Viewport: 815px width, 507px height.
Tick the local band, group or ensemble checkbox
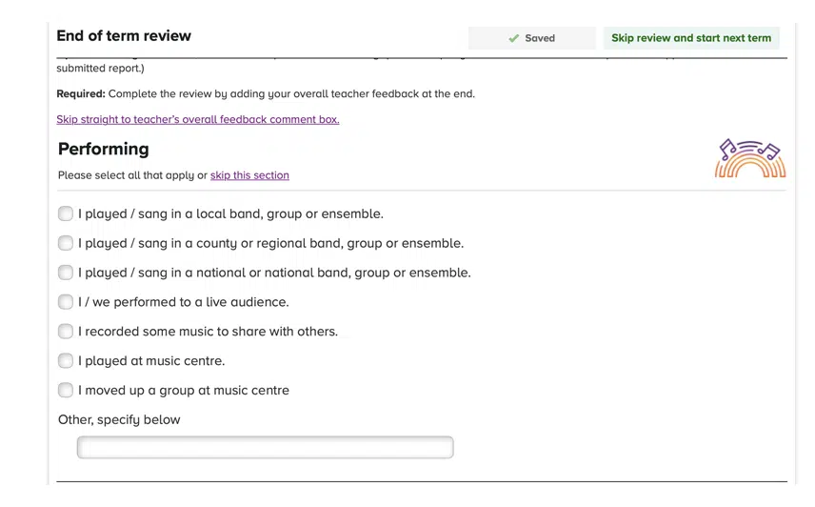(66, 213)
